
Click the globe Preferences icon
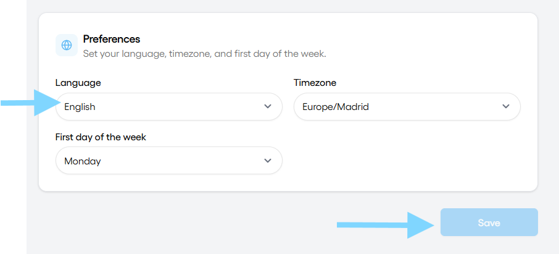pyautogui.click(x=67, y=45)
